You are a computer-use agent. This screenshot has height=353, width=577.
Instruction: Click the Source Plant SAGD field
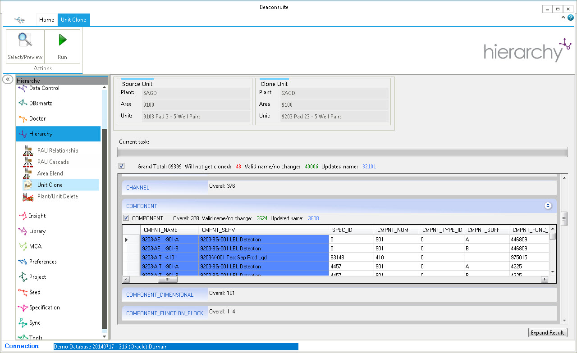pyautogui.click(x=196, y=93)
